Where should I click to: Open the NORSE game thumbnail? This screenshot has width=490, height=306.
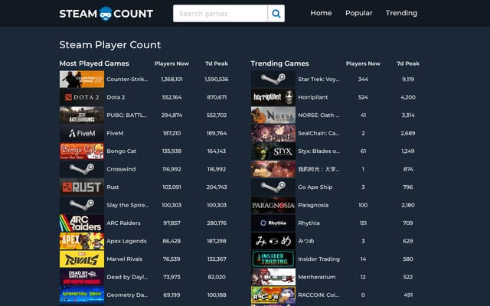[273, 116]
